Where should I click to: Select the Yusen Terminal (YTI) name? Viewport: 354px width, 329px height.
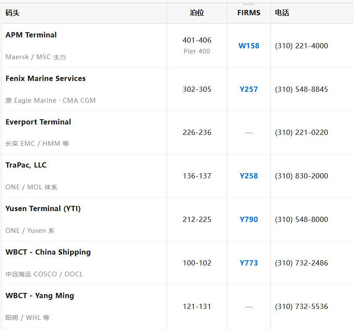(x=43, y=209)
